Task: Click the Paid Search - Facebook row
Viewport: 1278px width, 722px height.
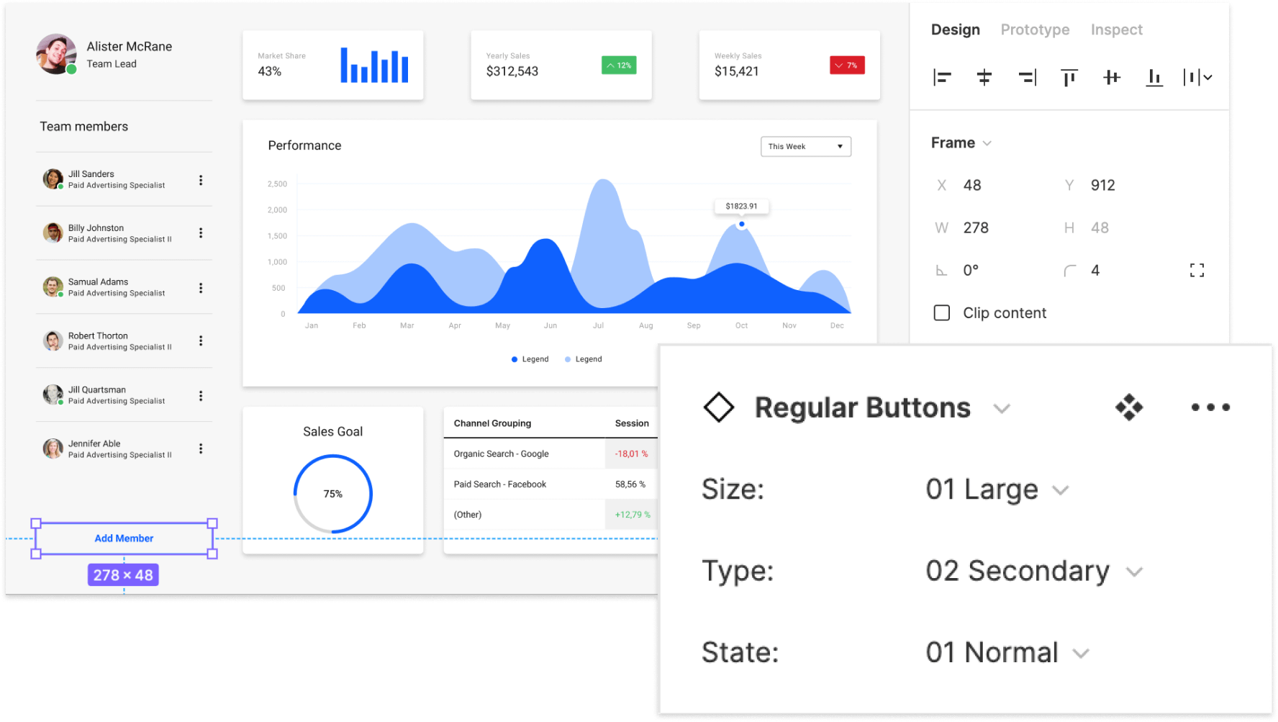Action: click(550, 484)
